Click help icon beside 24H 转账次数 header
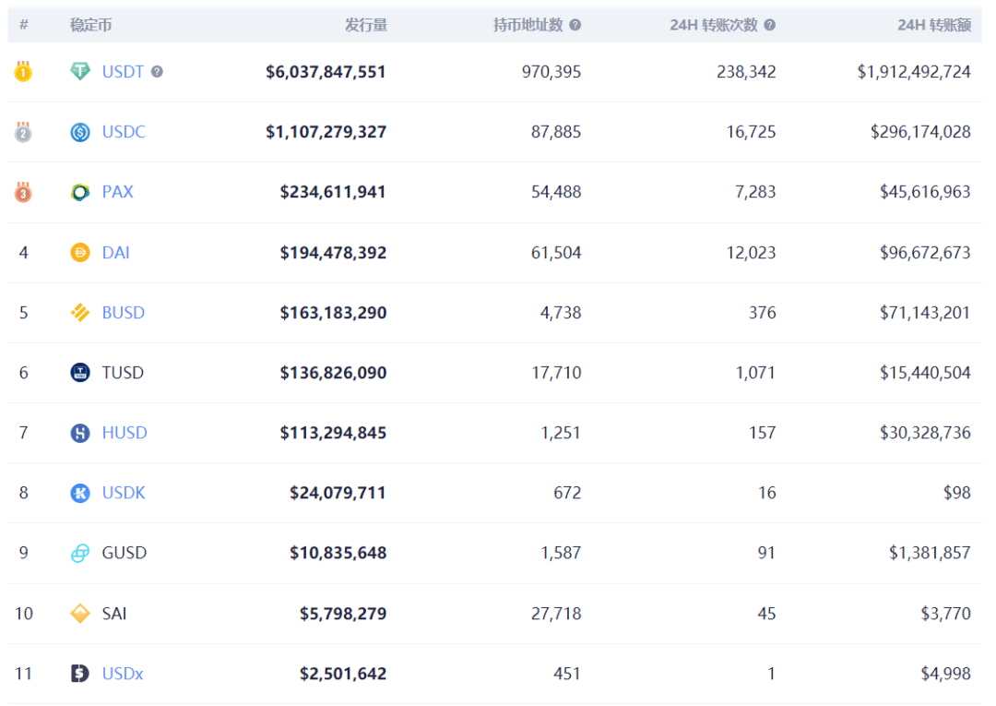996x706 pixels. (x=769, y=25)
